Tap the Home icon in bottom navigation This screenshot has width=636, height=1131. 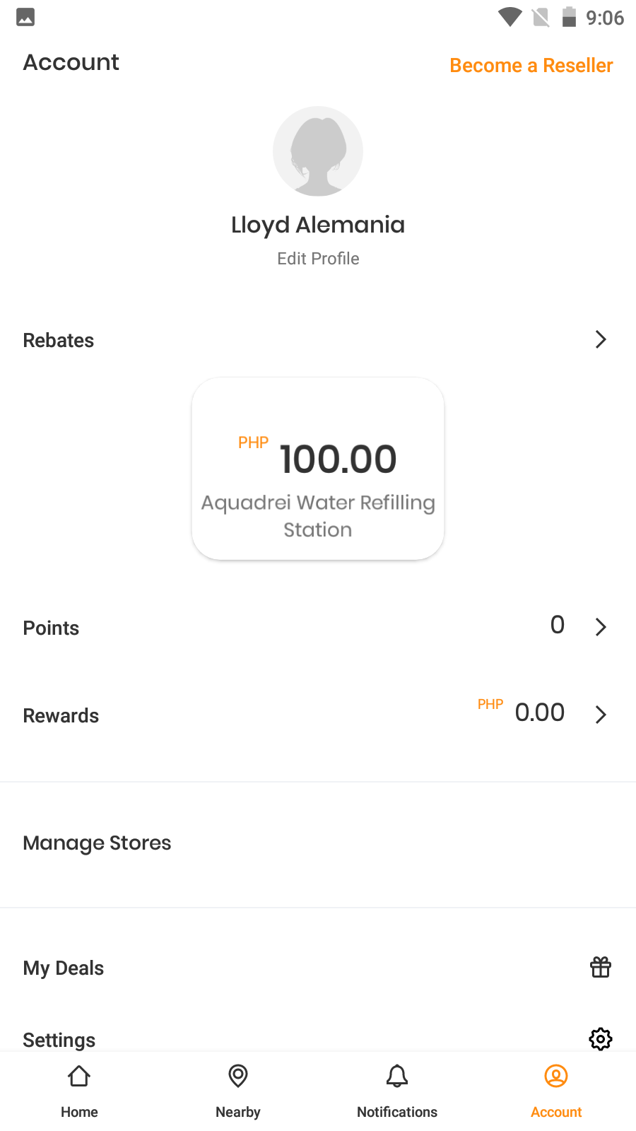pyautogui.click(x=79, y=1077)
